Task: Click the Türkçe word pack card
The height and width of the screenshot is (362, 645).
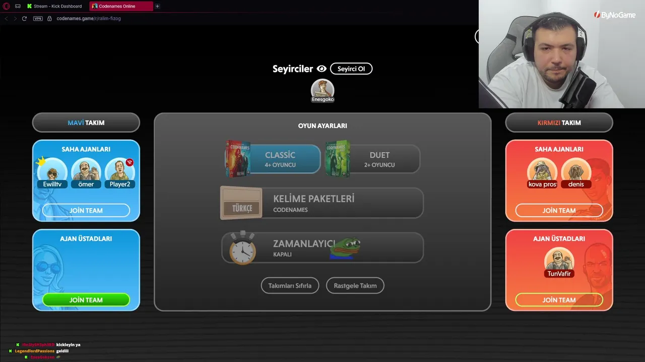Action: [241, 203]
